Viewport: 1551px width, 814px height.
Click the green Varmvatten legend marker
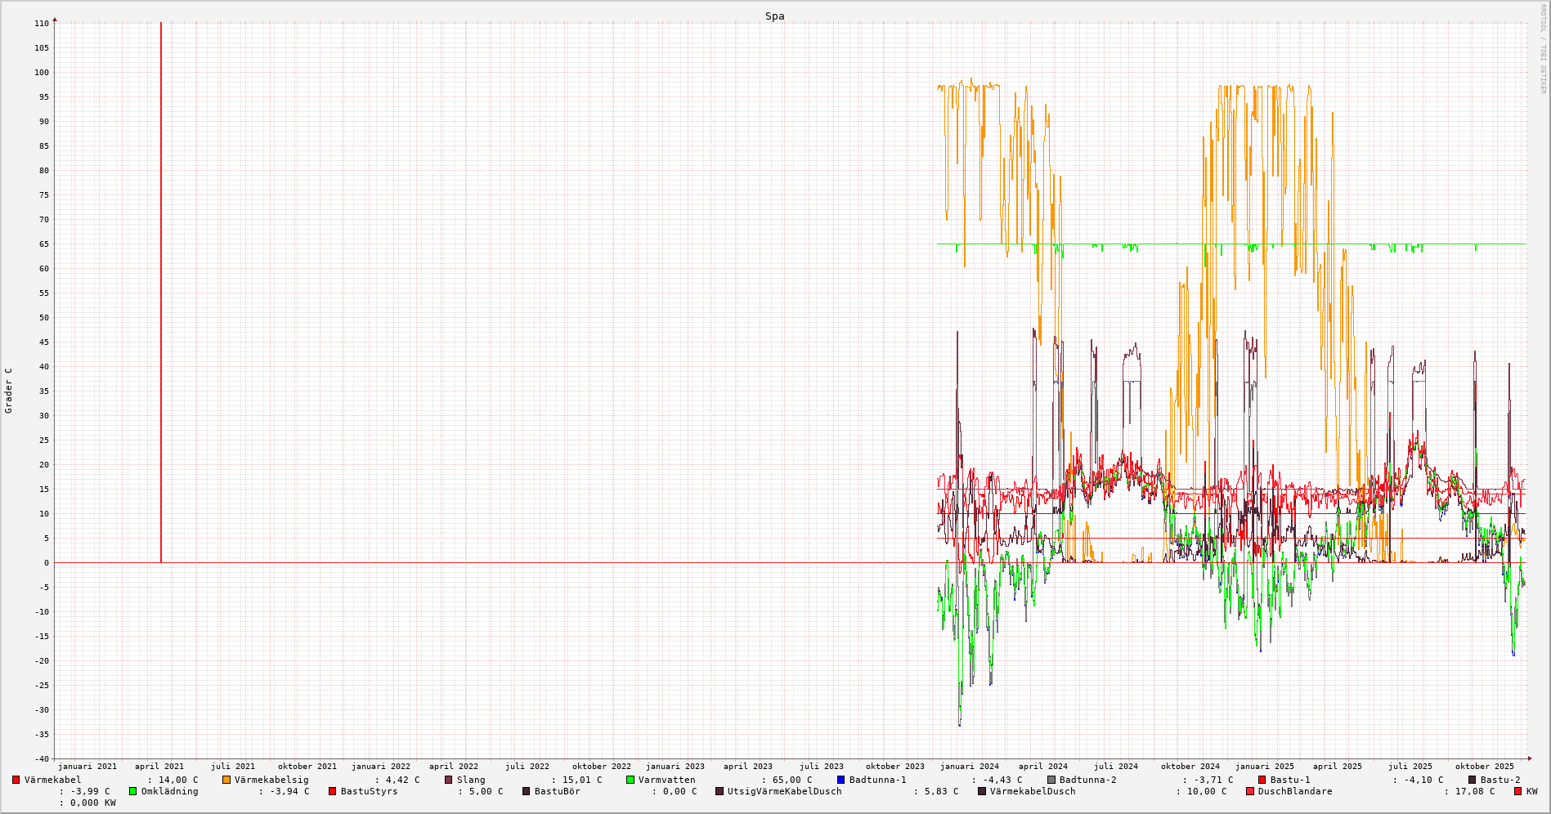pyautogui.click(x=630, y=780)
